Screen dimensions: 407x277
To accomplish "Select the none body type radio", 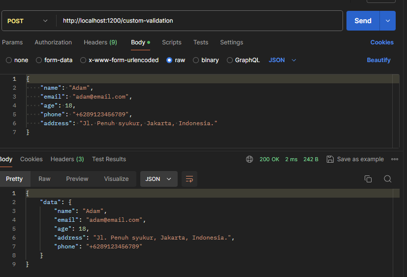I will pos(9,60).
